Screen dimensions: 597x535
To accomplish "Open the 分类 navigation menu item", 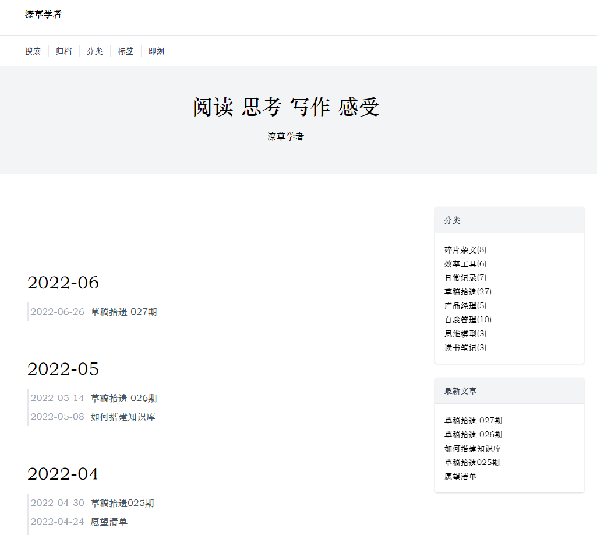I will coord(94,51).
